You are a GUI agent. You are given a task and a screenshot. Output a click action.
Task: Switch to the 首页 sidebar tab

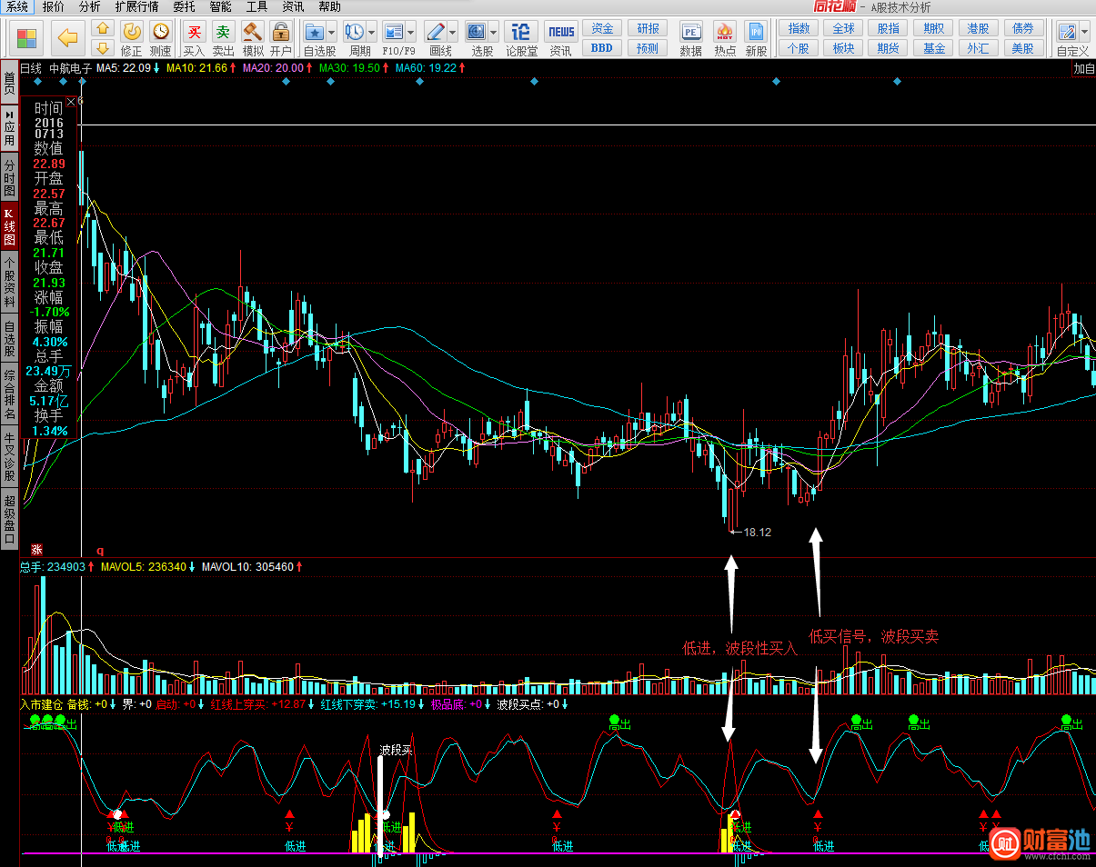tap(9, 83)
